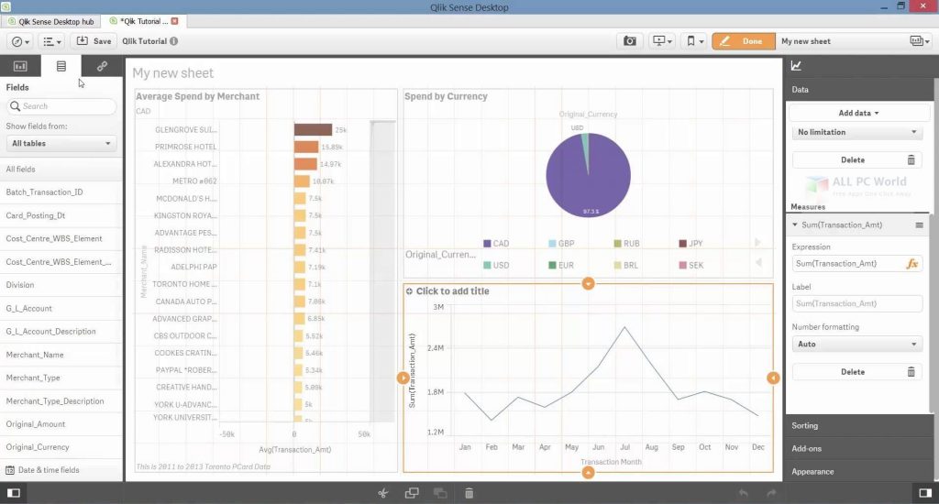Click to add title on line chart

pyautogui.click(x=452, y=291)
